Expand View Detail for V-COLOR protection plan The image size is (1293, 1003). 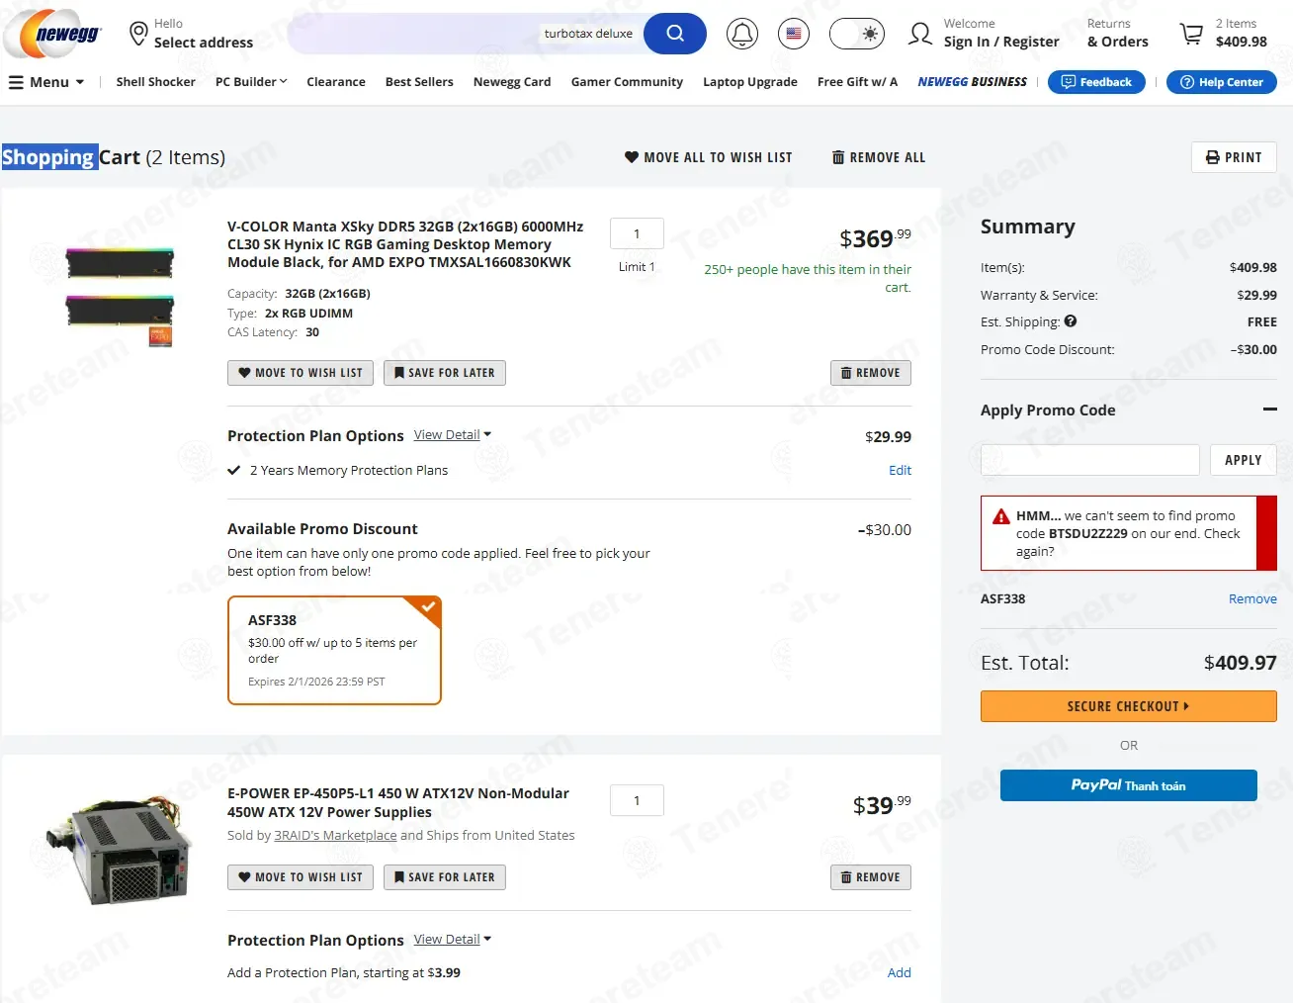(x=452, y=435)
